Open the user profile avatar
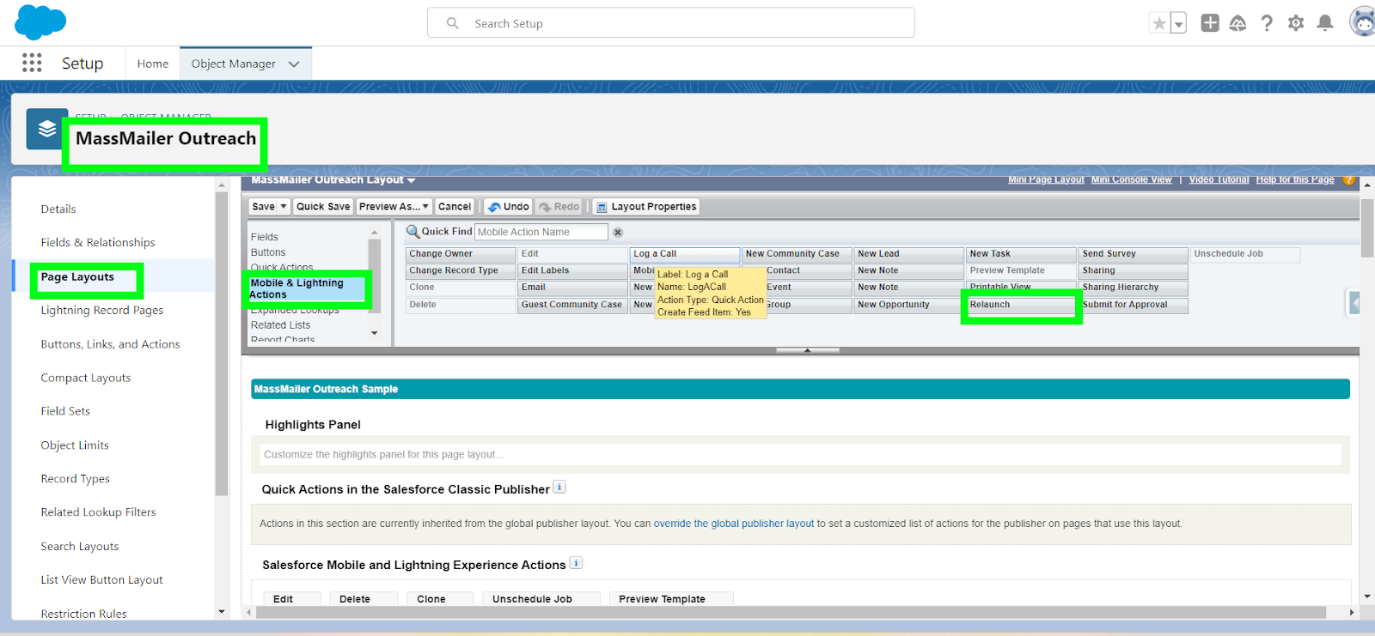 (x=1363, y=22)
